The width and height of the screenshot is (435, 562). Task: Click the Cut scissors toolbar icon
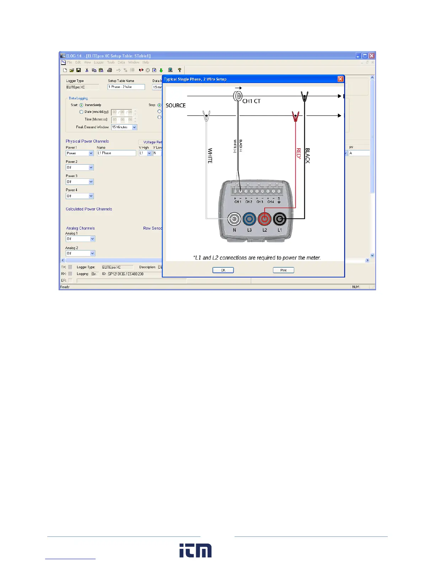point(87,70)
